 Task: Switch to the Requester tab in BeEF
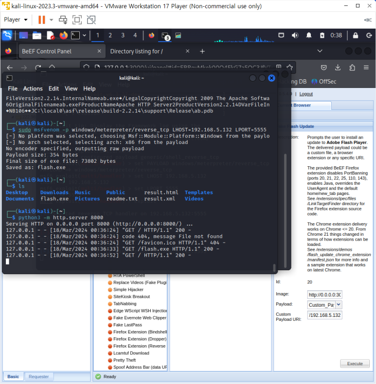tap(39, 376)
